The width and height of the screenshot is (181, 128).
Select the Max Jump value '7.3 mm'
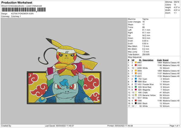click(146, 52)
